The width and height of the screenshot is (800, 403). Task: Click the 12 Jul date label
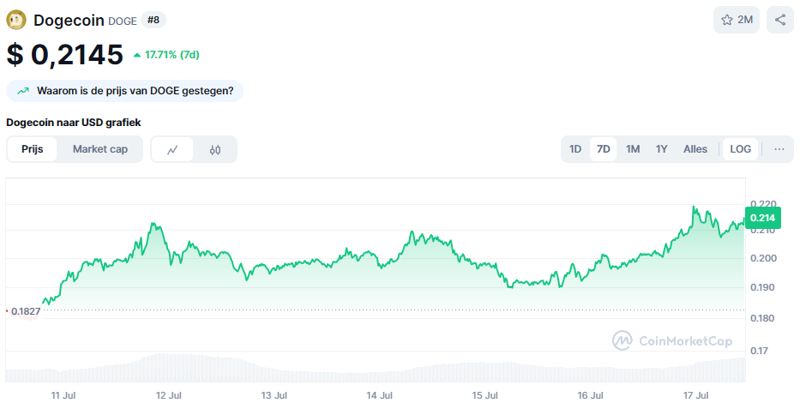click(x=168, y=395)
